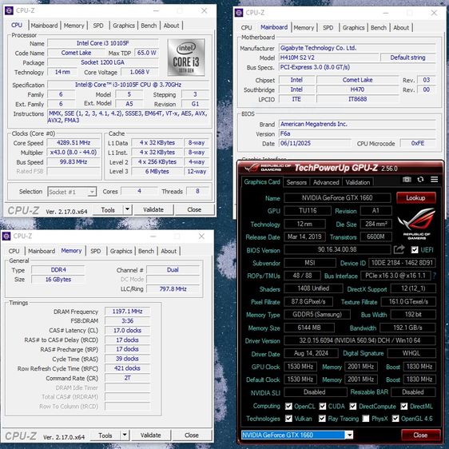Click the motherboard Model value H410M S2 V2

click(x=328, y=58)
